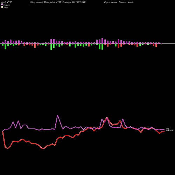
Task: Click the 406.65 price value label
Action: point(169,131)
